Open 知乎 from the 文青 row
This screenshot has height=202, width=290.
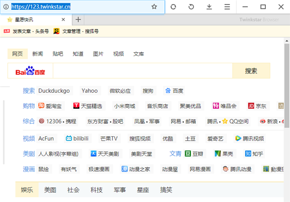click(x=254, y=154)
